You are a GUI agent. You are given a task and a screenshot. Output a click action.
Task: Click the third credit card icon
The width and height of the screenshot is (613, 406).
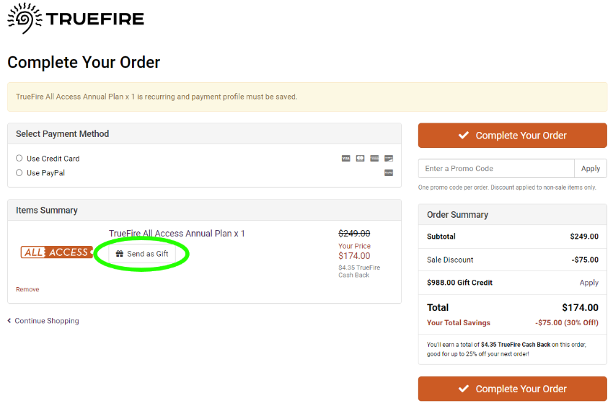point(374,158)
